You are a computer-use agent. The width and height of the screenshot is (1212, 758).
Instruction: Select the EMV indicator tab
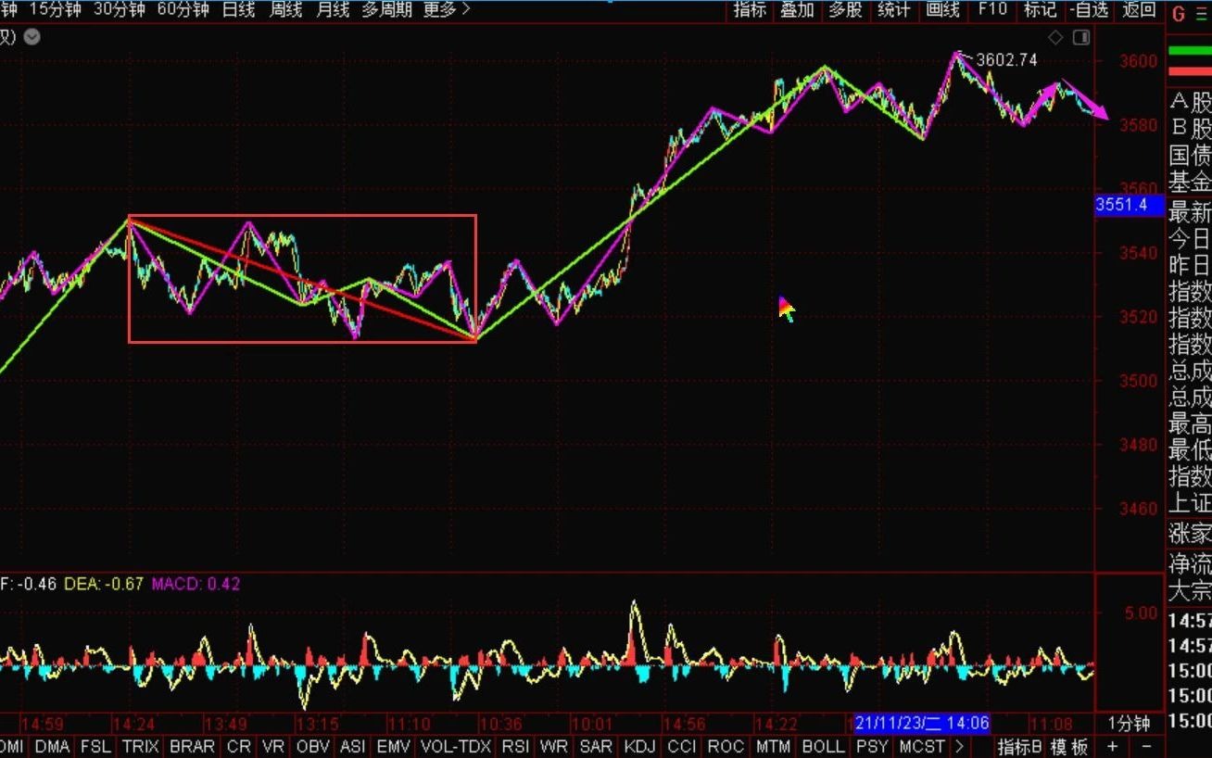click(394, 747)
